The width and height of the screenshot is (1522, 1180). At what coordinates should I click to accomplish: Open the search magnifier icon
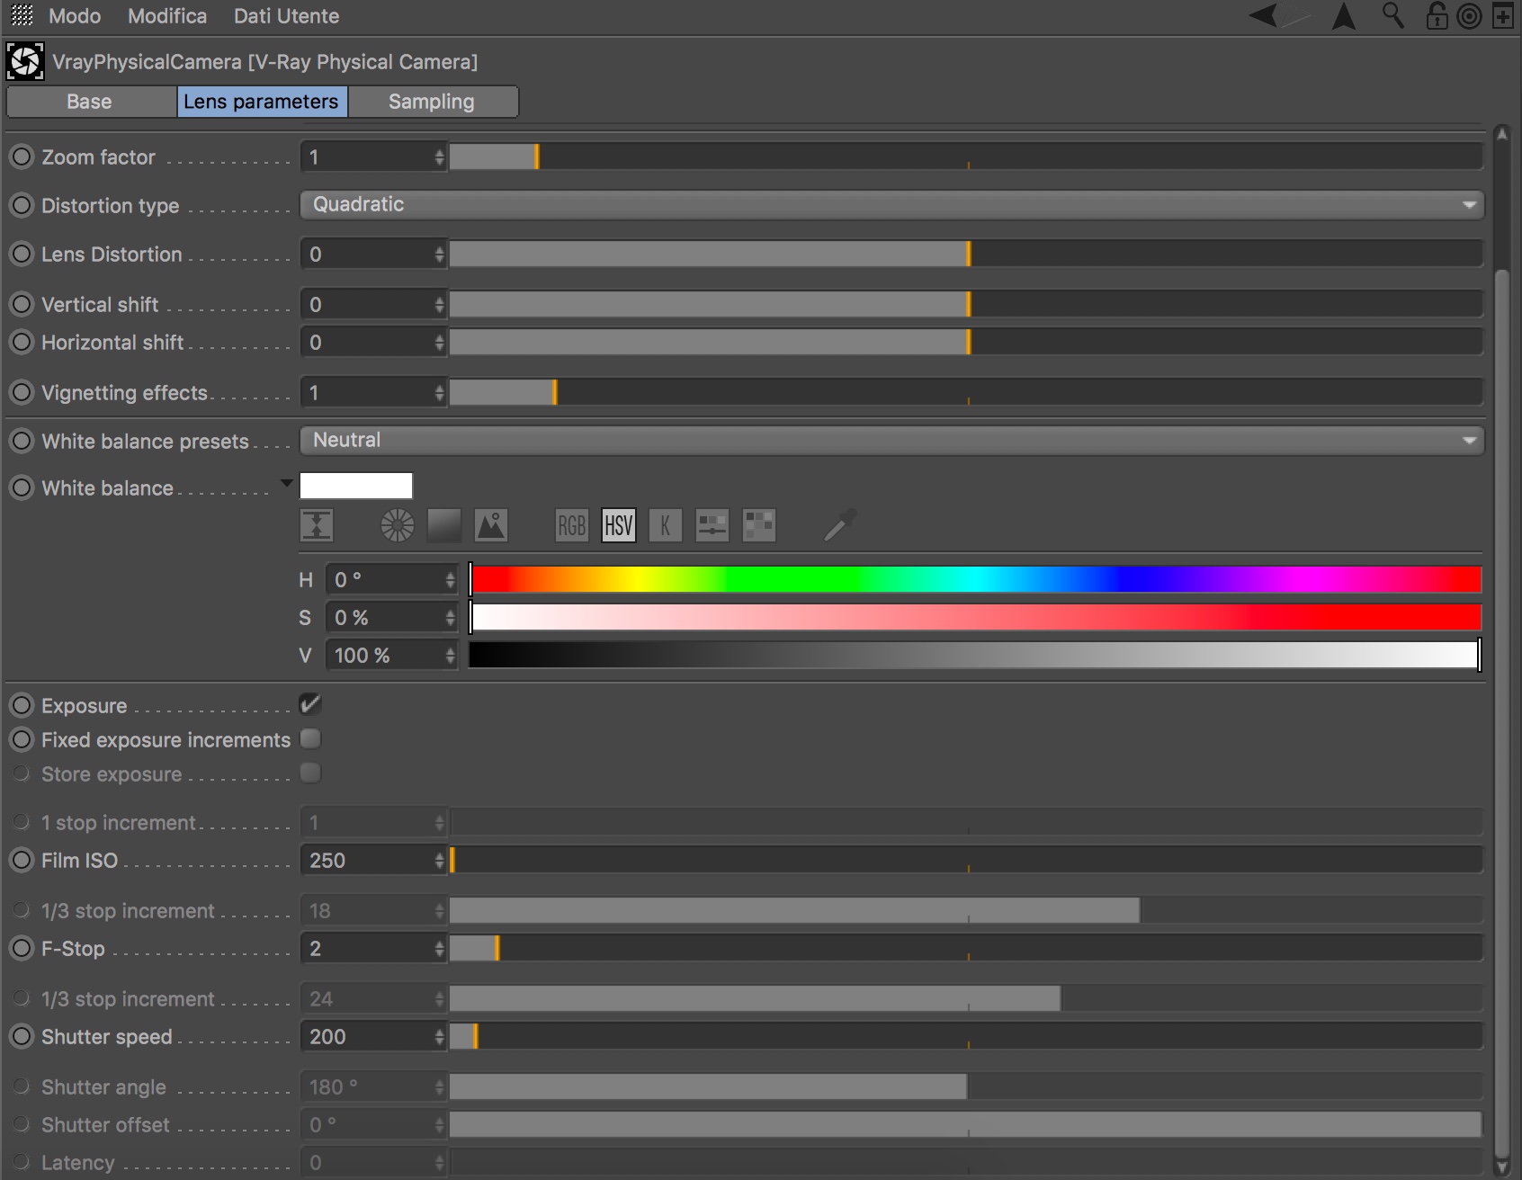click(x=1392, y=15)
